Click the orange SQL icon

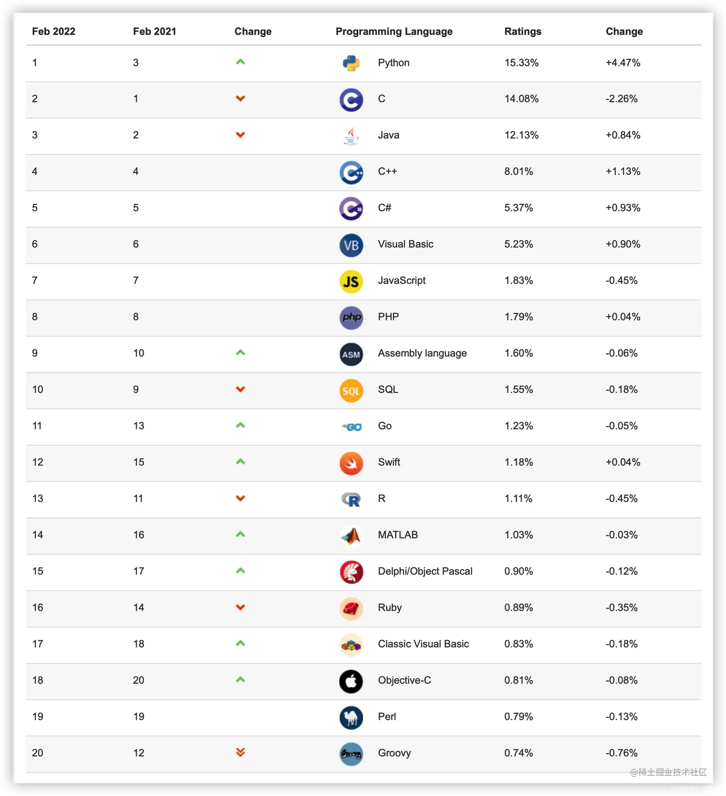(351, 391)
